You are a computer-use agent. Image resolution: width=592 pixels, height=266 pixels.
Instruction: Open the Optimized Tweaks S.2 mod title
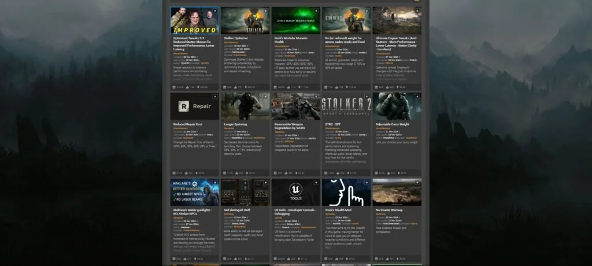193,43
